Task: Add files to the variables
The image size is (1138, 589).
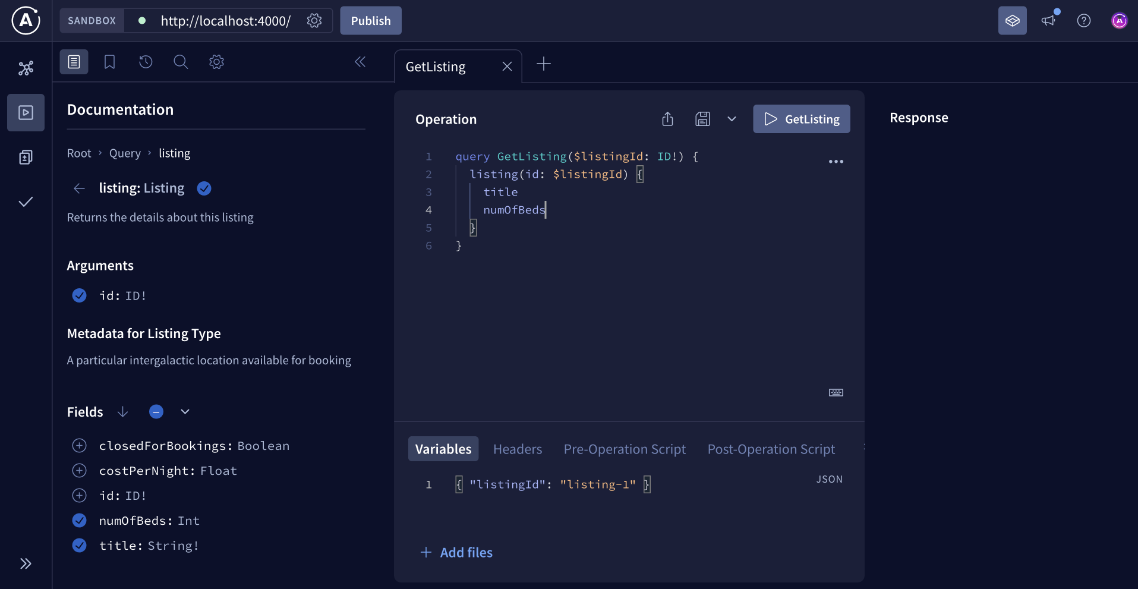Action: pyautogui.click(x=456, y=552)
